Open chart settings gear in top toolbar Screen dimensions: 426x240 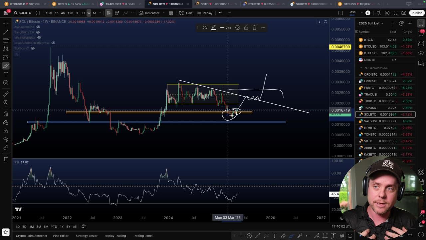coord(387,13)
